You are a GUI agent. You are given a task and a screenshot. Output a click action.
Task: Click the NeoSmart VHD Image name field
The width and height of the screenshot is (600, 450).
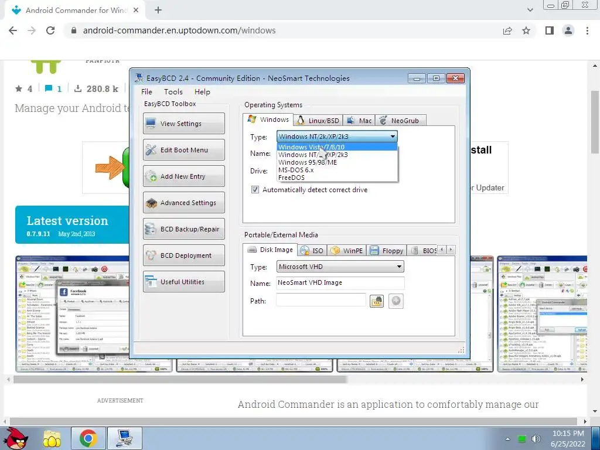(340, 283)
